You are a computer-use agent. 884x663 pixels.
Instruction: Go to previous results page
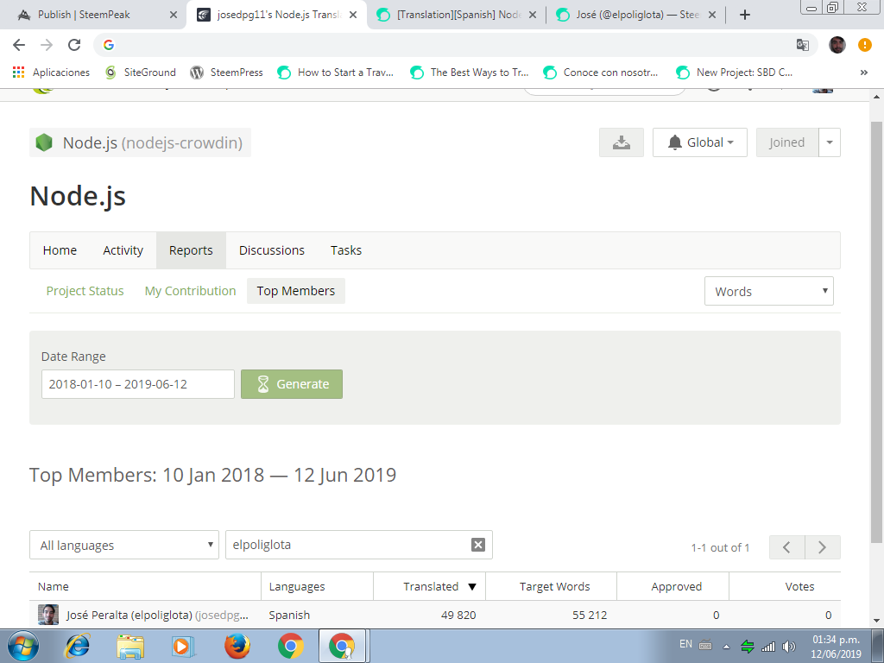click(x=787, y=546)
